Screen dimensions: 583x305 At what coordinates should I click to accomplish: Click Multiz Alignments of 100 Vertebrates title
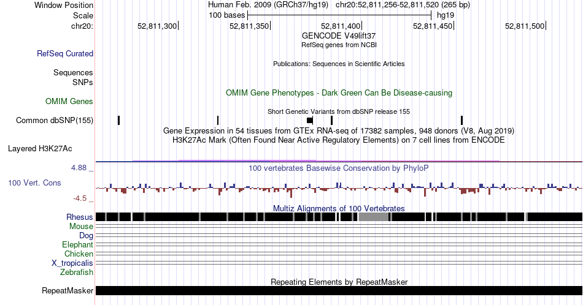[339, 208]
